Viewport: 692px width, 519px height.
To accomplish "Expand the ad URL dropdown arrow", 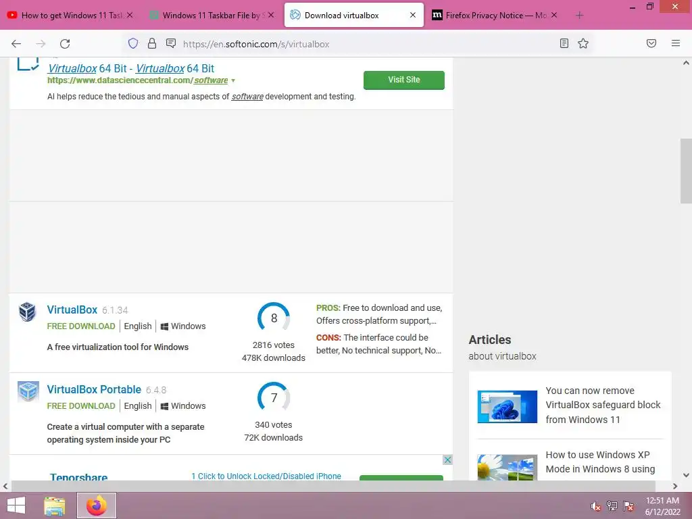I will click(233, 81).
